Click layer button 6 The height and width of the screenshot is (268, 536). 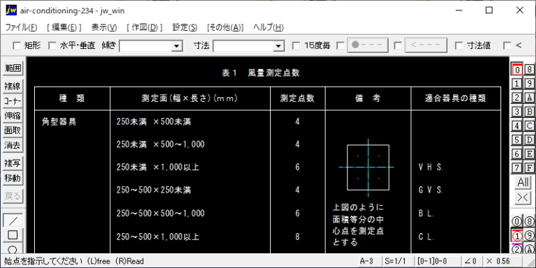[517, 154]
